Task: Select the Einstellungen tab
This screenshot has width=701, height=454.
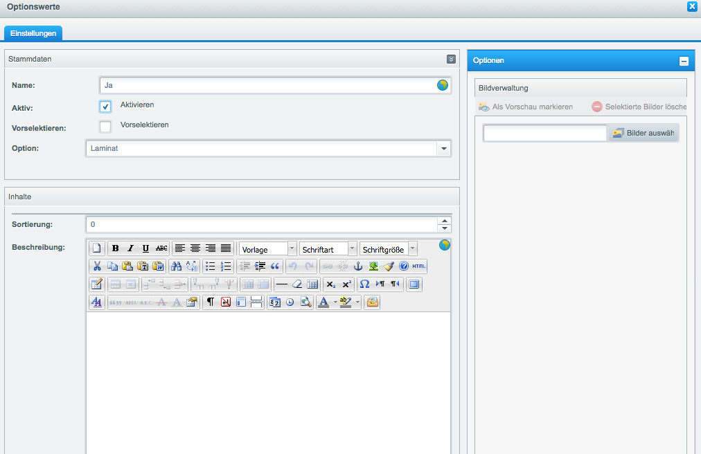Action: 33,33
